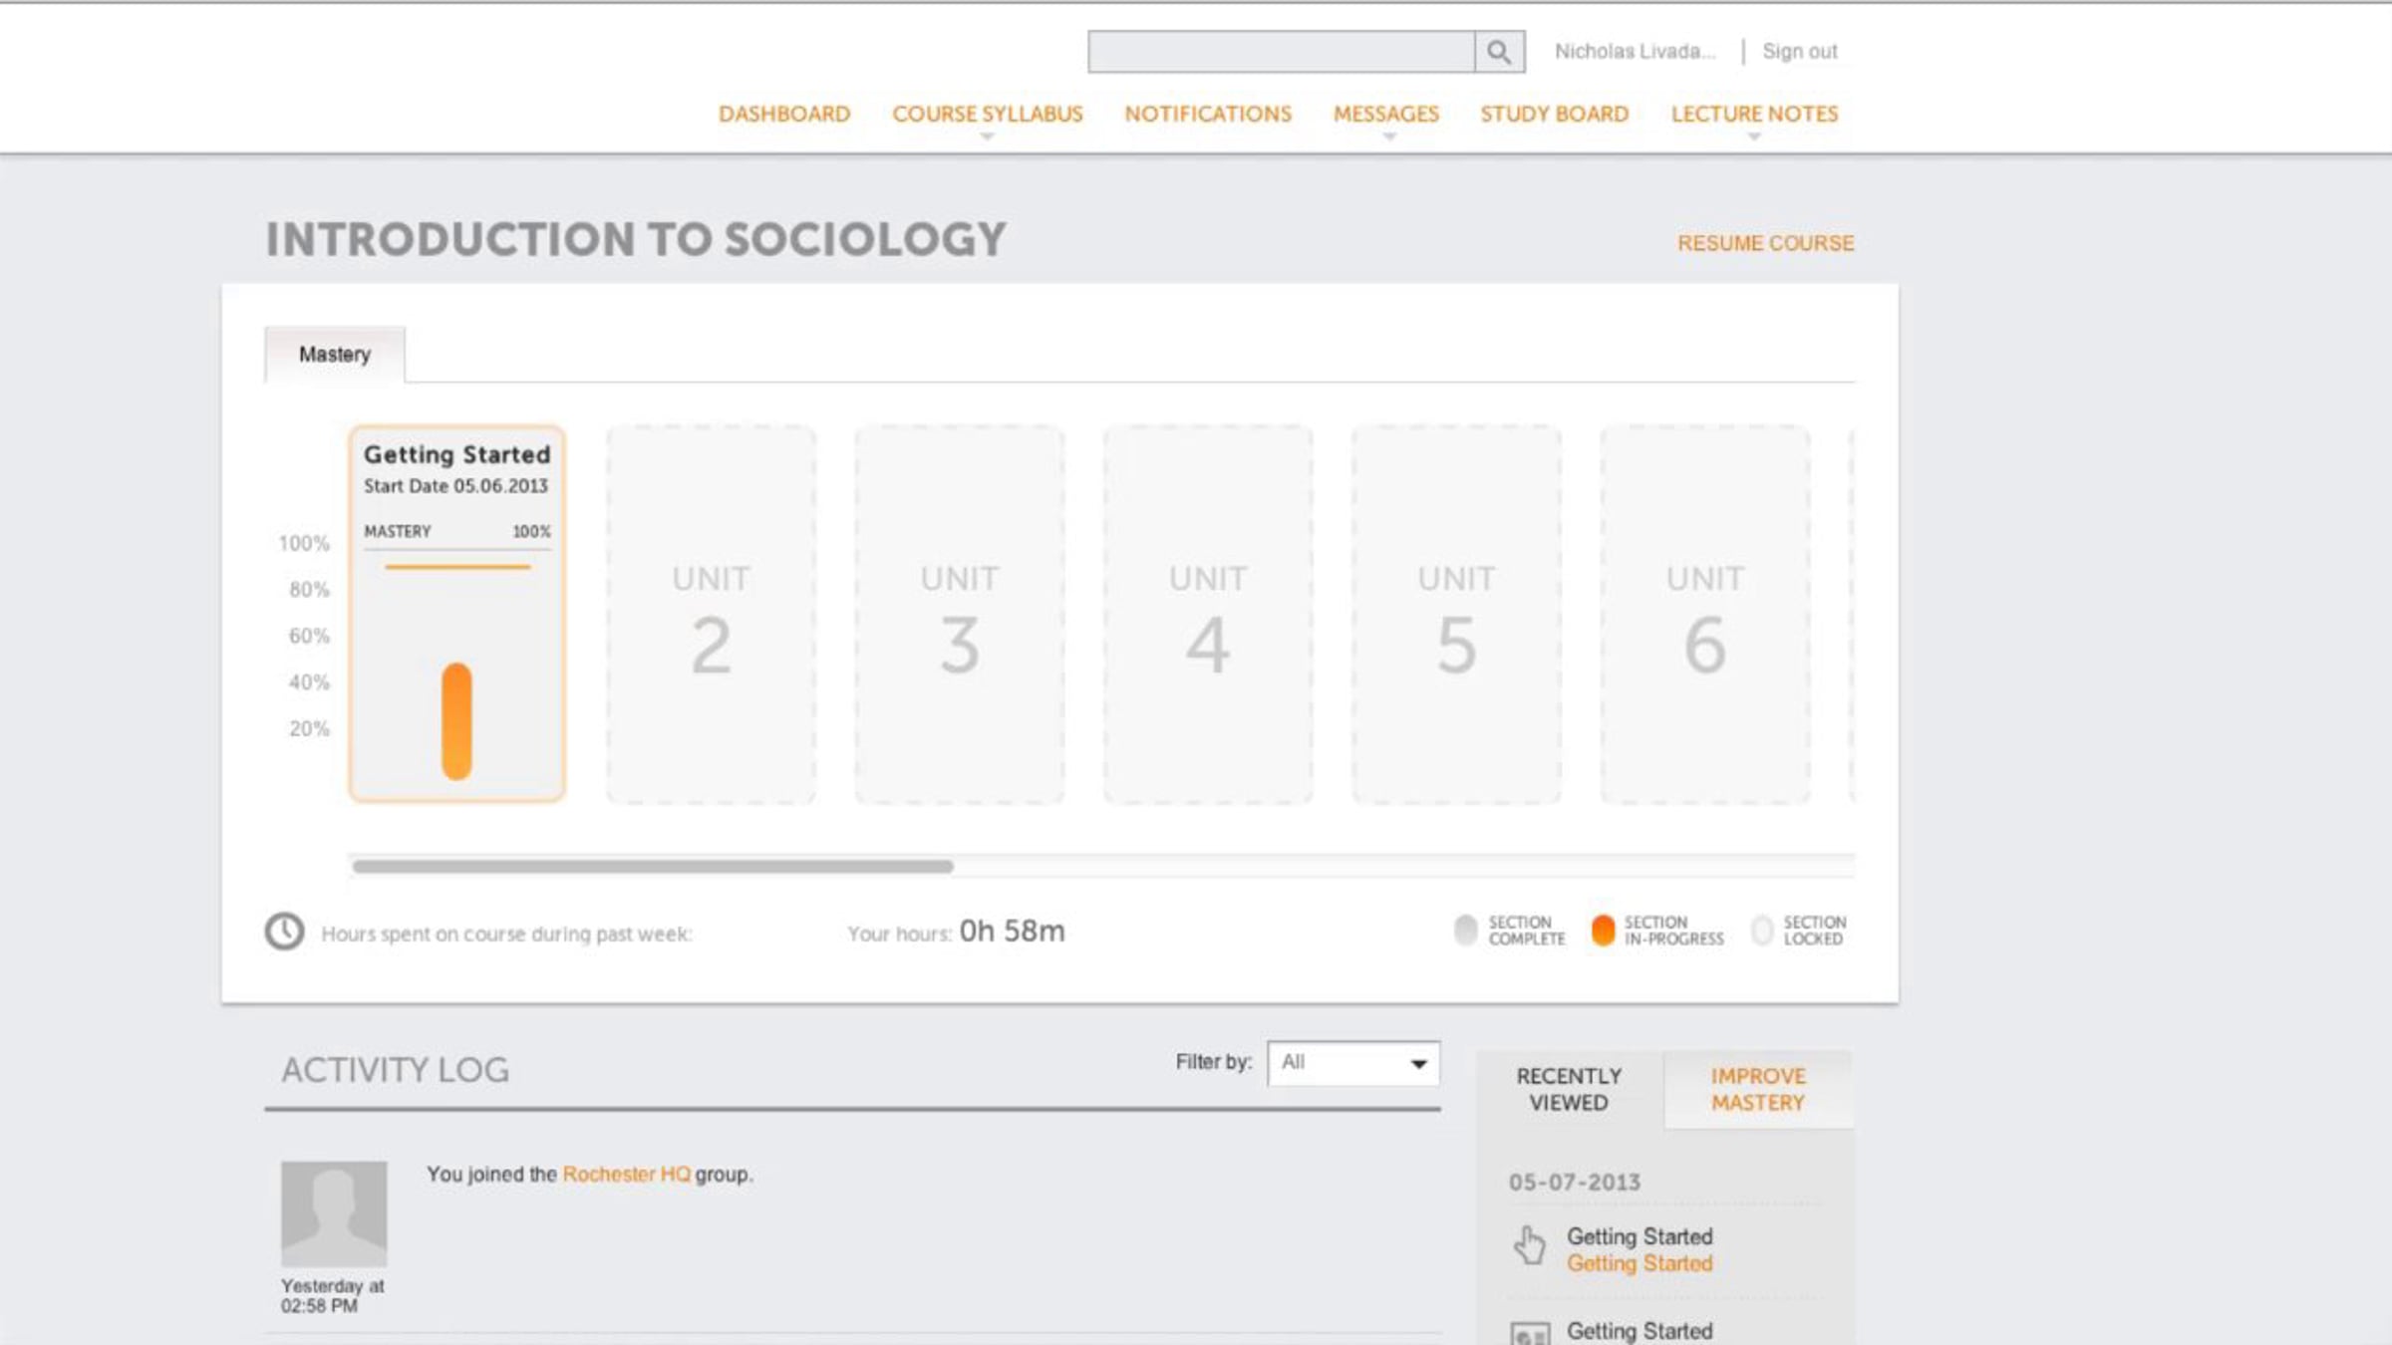Click the '05-07-2013' date heading
The height and width of the screenshot is (1345, 2392).
coord(1574,1183)
